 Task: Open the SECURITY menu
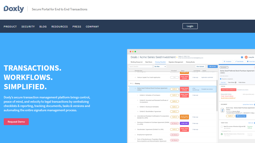click(28, 26)
